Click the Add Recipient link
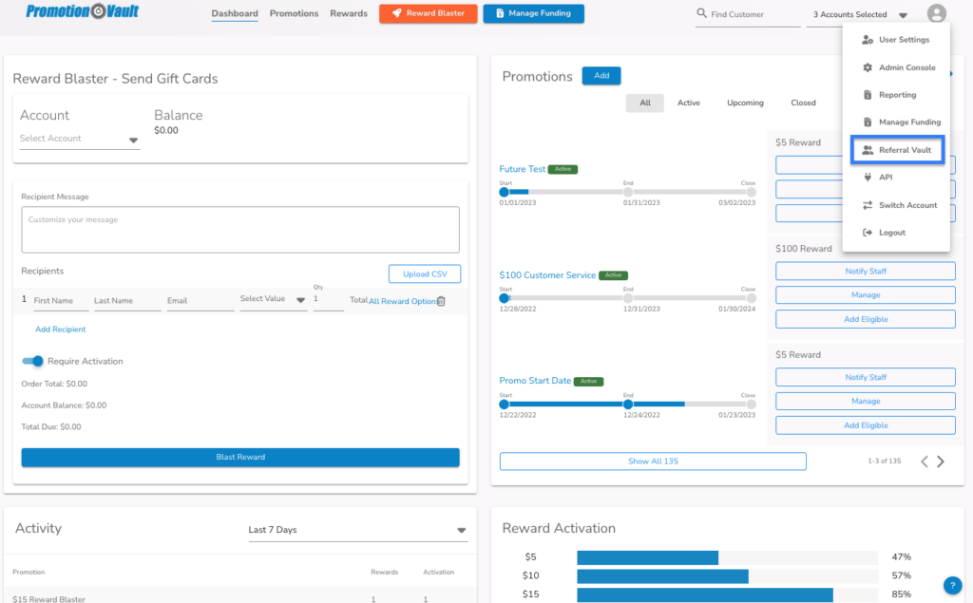The height and width of the screenshot is (603, 973). coord(61,330)
